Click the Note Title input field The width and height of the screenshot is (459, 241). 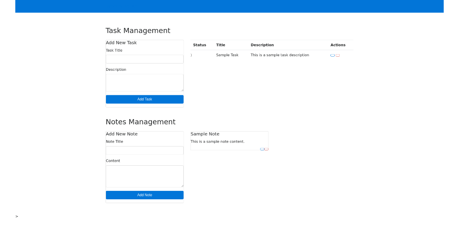click(145, 150)
